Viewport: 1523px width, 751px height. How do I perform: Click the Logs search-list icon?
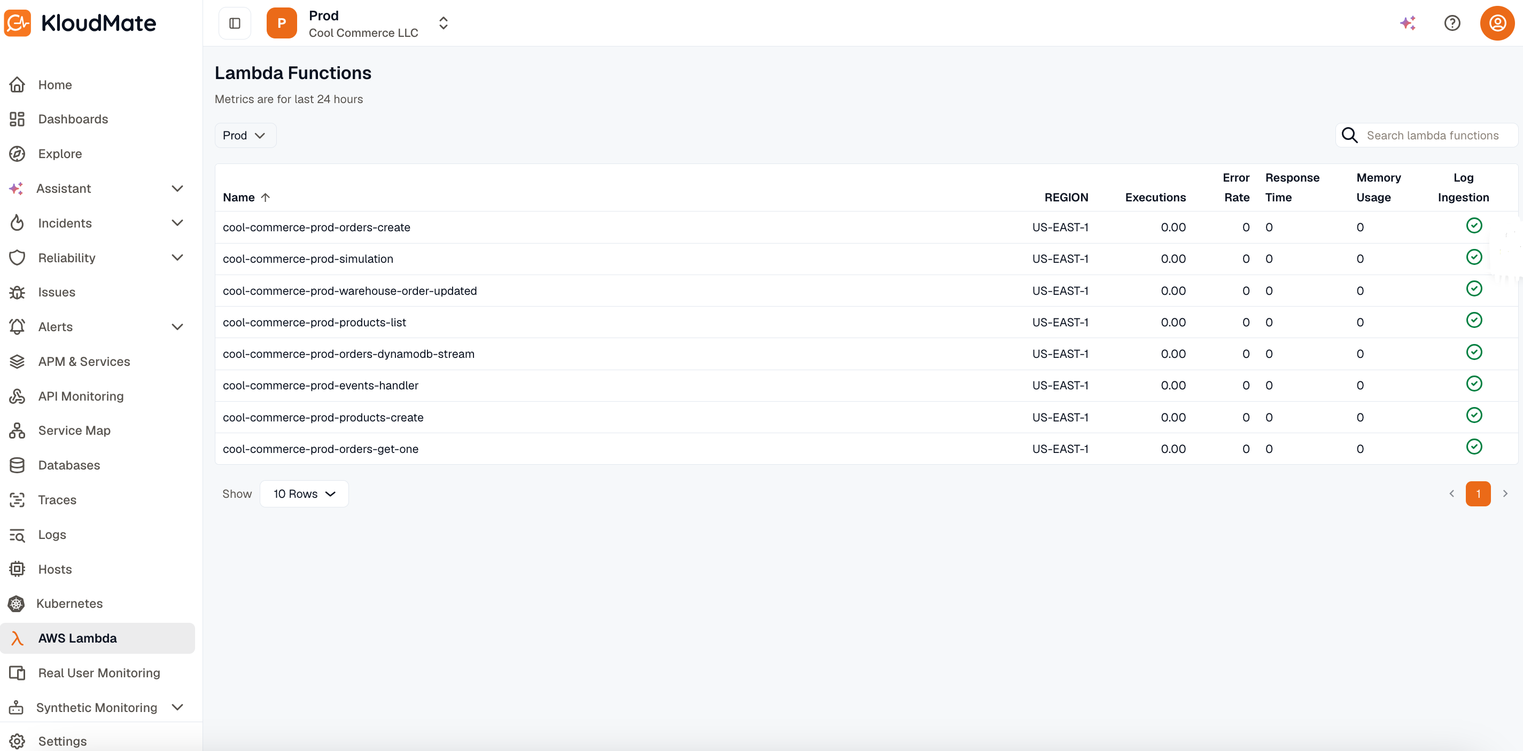(17, 535)
